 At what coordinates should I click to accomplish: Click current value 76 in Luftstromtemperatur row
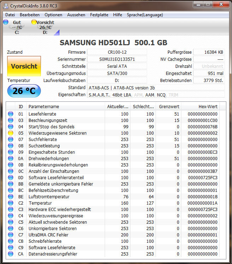(x=126, y=196)
